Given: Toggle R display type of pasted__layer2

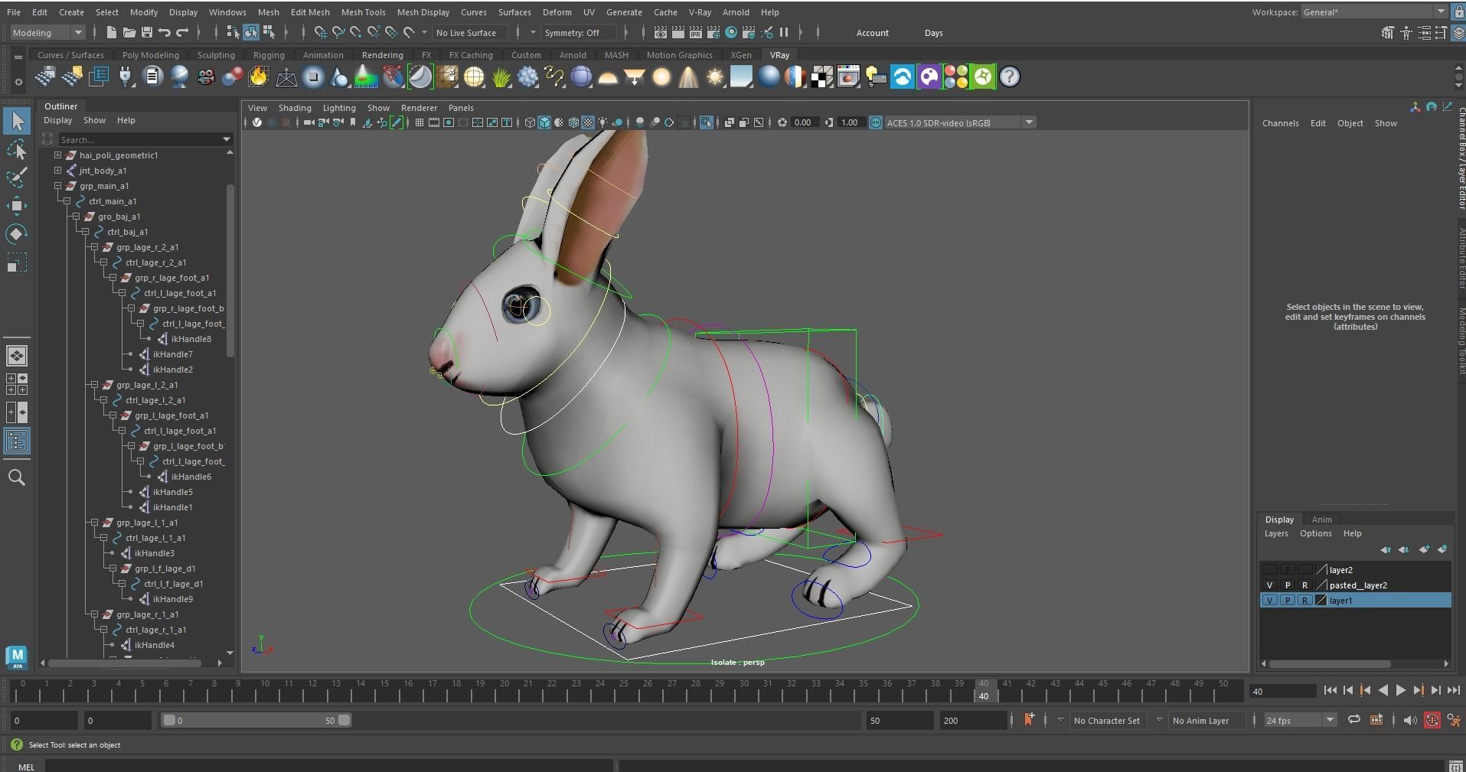Looking at the screenshot, I should point(1304,585).
